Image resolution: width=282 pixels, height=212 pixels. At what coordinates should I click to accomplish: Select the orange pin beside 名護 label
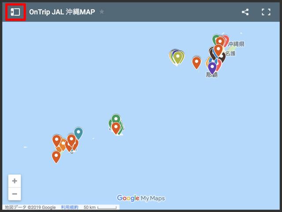pyautogui.click(x=219, y=50)
